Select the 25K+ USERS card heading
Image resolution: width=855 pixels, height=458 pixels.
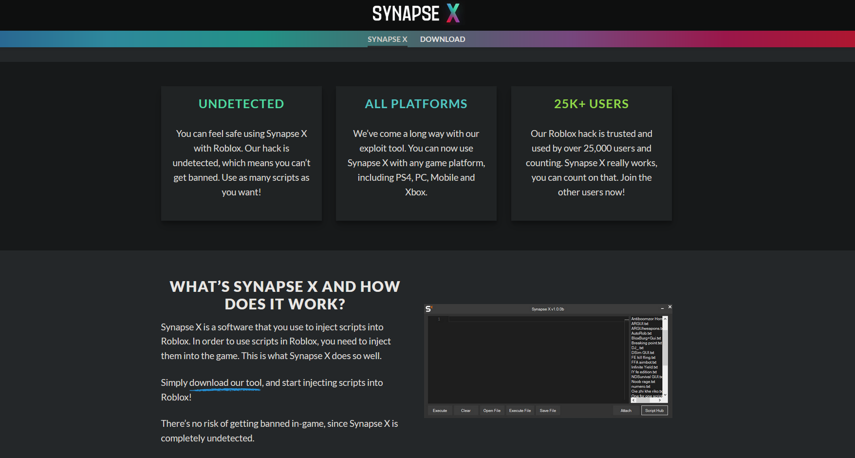pyautogui.click(x=592, y=104)
